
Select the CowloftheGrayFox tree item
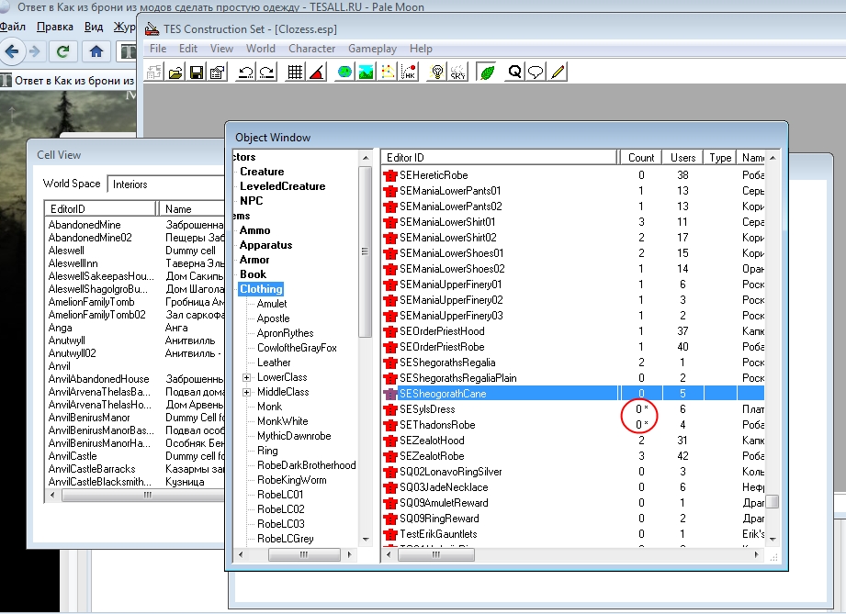pyautogui.click(x=297, y=348)
